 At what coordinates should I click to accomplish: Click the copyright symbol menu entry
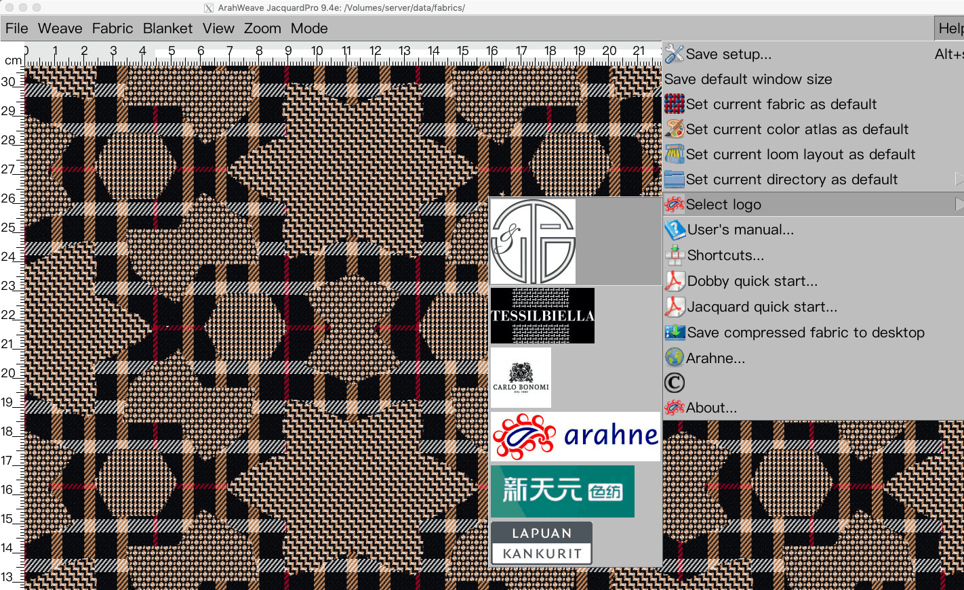pos(675,383)
